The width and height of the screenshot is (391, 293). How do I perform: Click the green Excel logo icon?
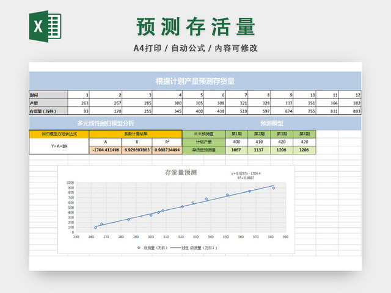45,26
